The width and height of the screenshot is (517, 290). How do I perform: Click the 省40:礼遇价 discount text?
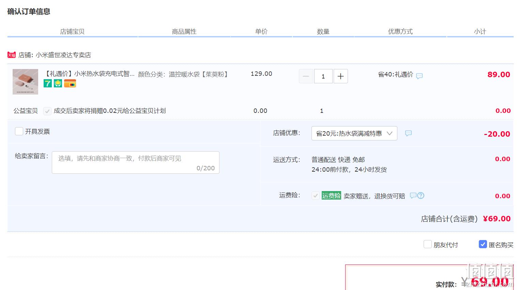(395, 74)
